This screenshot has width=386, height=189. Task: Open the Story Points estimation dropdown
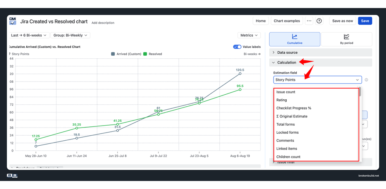tap(318, 80)
